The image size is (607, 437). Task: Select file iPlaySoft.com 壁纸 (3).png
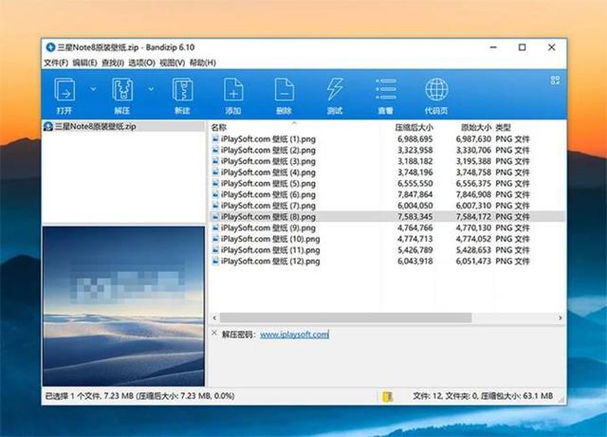(x=268, y=161)
